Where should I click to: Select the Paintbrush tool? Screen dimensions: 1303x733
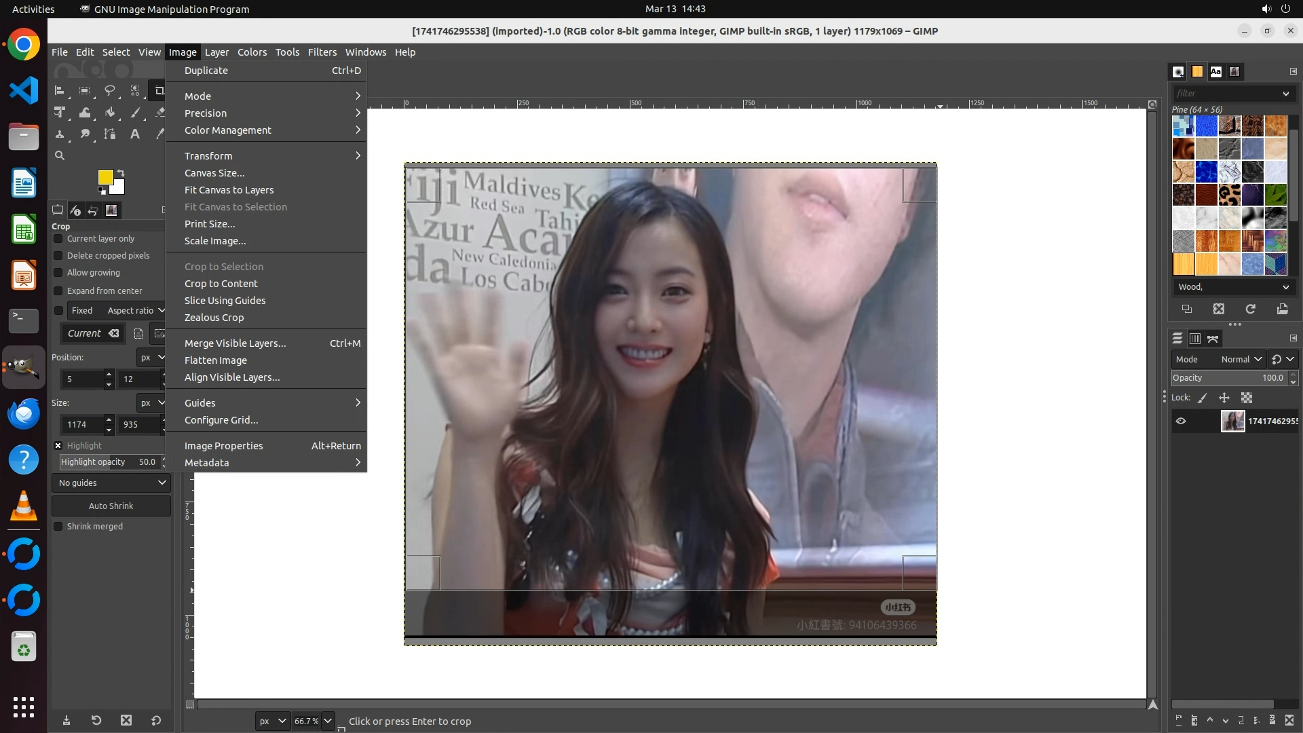135,113
